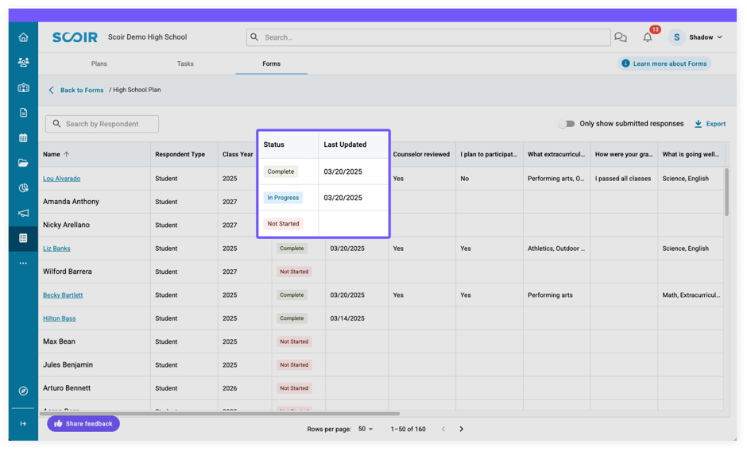Switch to the Tasks tab
The image size is (747, 451).
pos(185,64)
